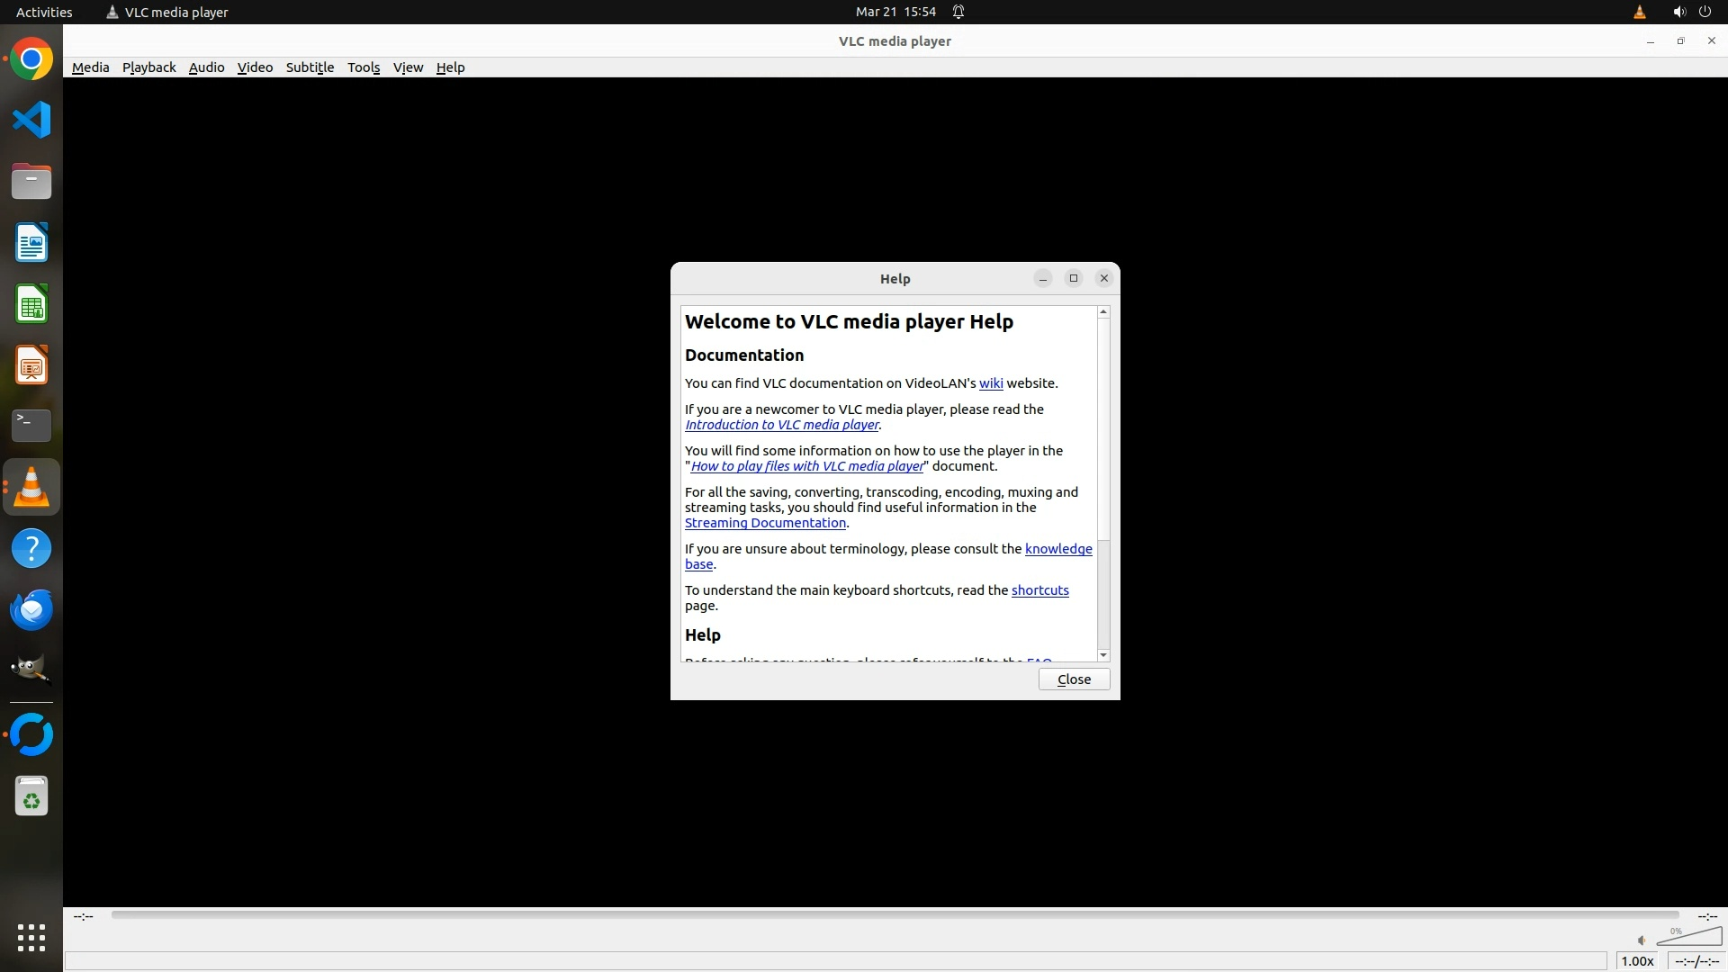
Task: Click the 1.00x playback speed indicator
Action: (1637, 961)
